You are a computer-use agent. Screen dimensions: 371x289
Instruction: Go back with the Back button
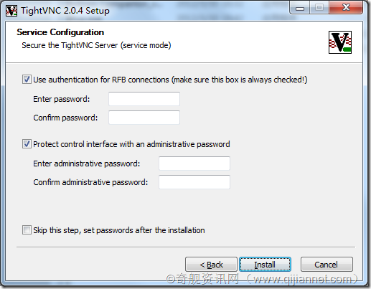(x=211, y=265)
